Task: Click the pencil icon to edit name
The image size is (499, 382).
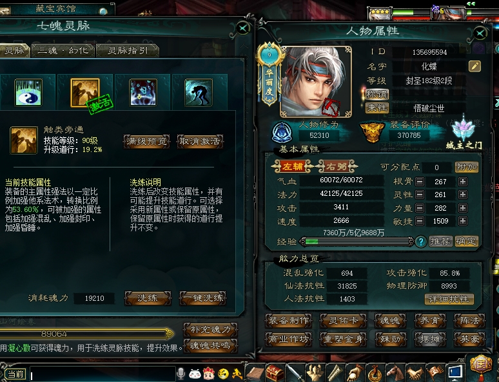Action: 475,66
